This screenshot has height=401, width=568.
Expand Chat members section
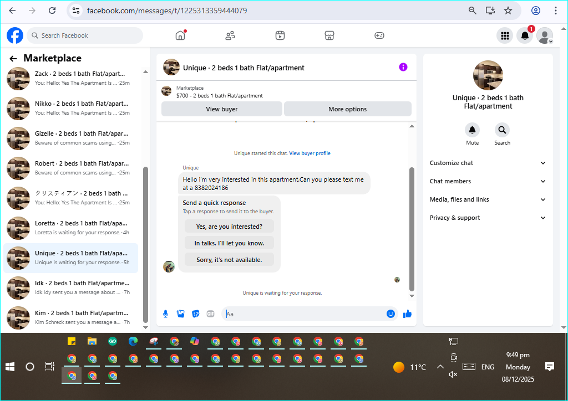click(488, 181)
